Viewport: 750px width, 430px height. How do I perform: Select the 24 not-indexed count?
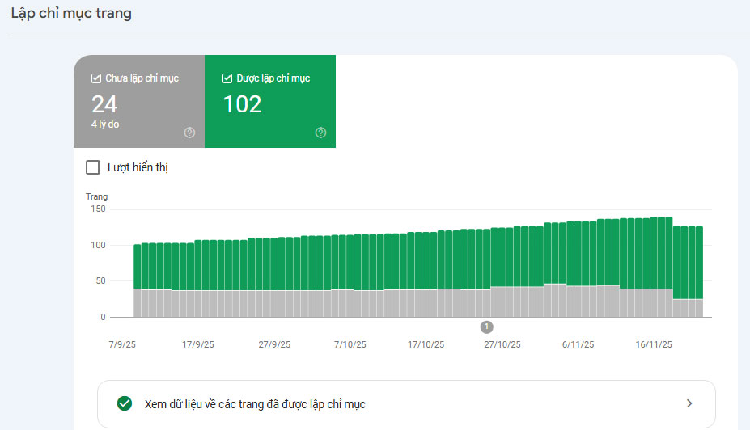pos(104,104)
